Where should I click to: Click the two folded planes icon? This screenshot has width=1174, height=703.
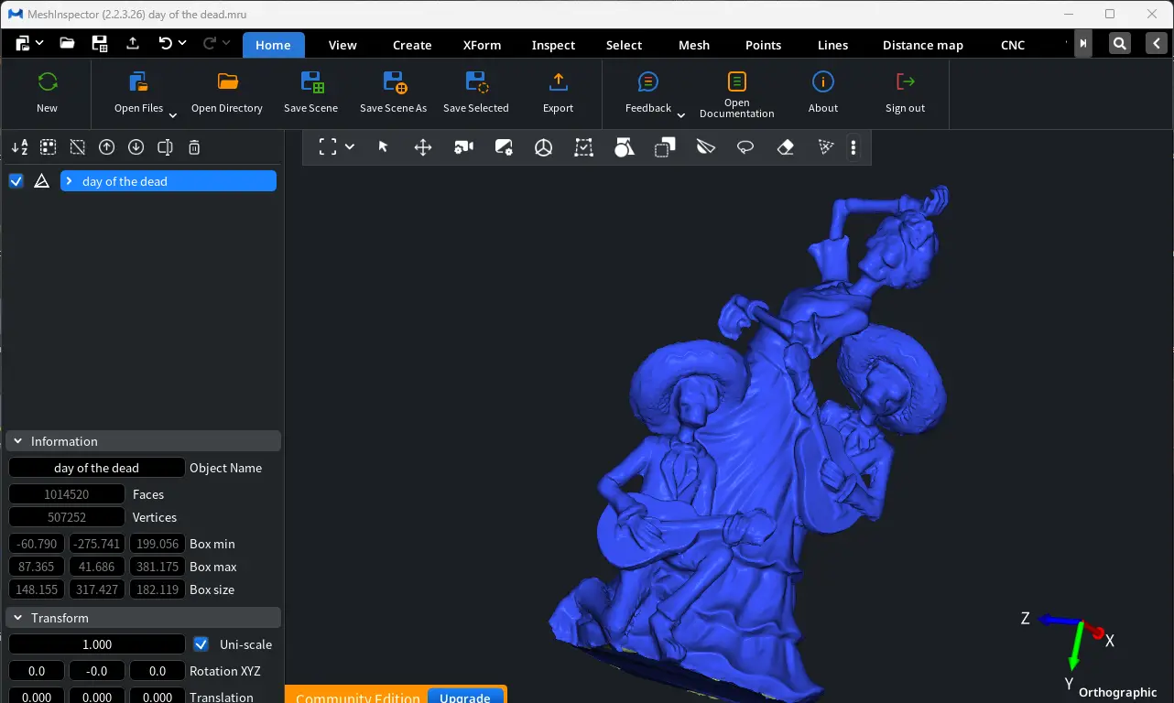[705, 146]
